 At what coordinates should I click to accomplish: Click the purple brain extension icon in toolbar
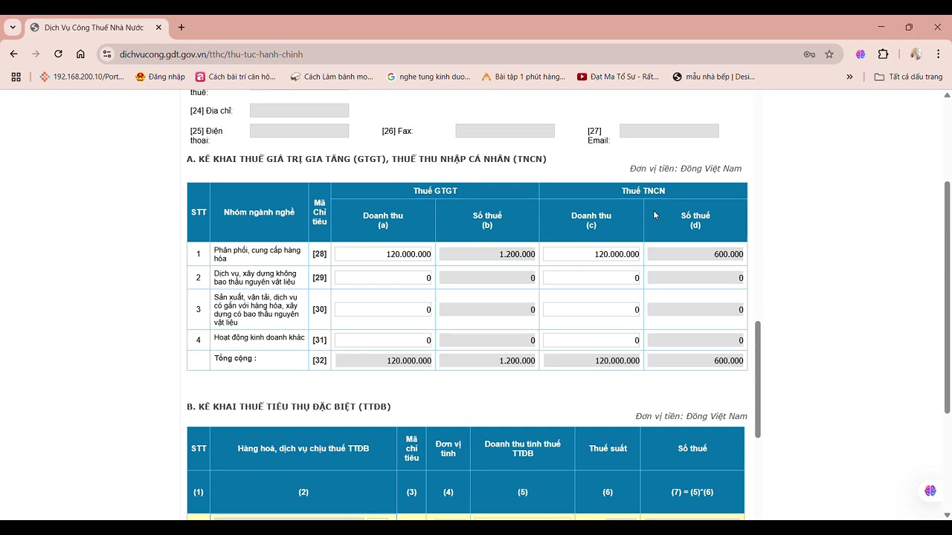861,54
